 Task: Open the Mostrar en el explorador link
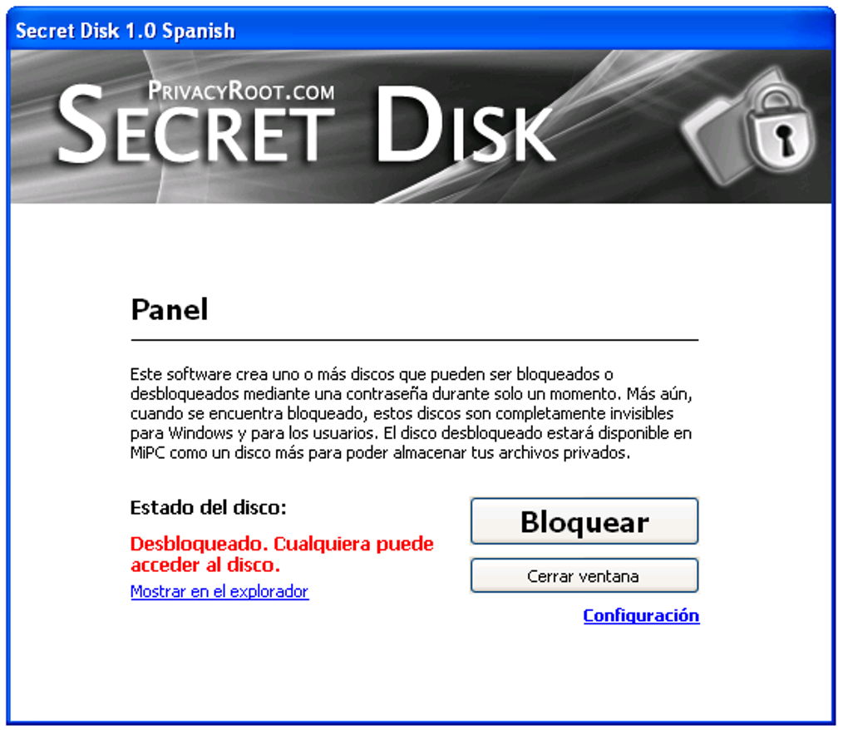[219, 592]
